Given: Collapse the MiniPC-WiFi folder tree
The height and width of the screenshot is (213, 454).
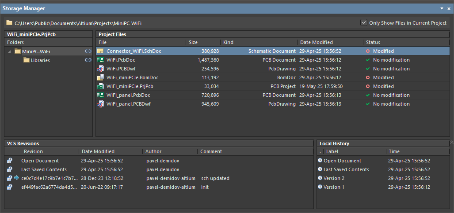Looking at the screenshot, I should 10,51.
